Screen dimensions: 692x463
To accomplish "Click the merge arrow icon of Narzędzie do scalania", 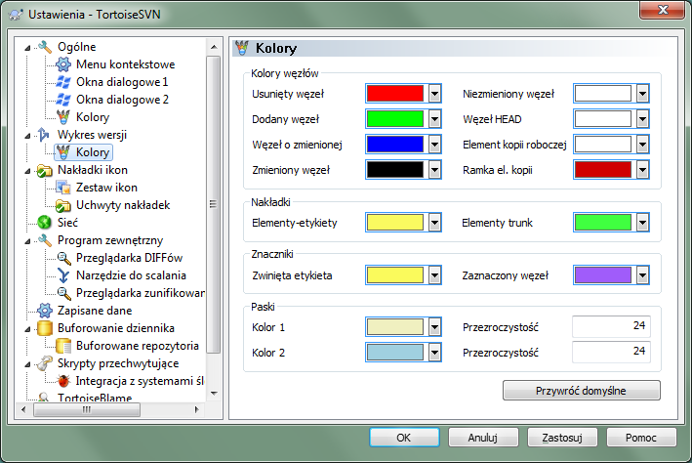I will [63, 275].
